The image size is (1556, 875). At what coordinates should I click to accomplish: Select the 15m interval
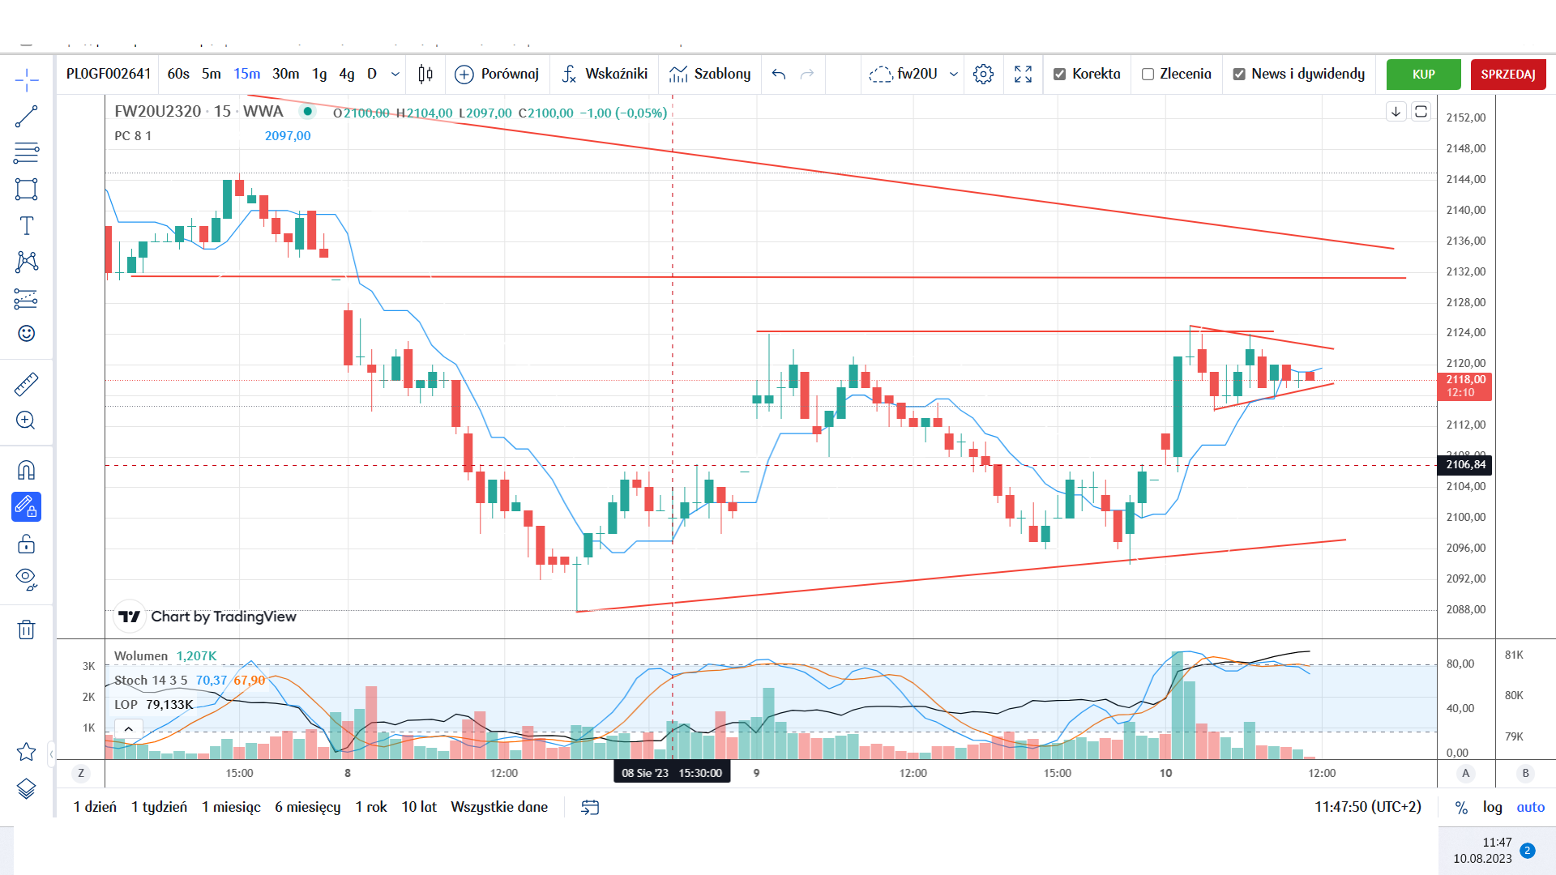pos(246,74)
